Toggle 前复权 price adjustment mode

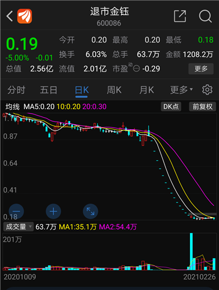[202, 107]
